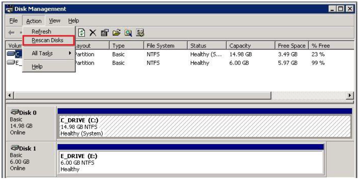This screenshot has width=361, height=181.
Task: Close the open Action menu
Action: point(34,21)
